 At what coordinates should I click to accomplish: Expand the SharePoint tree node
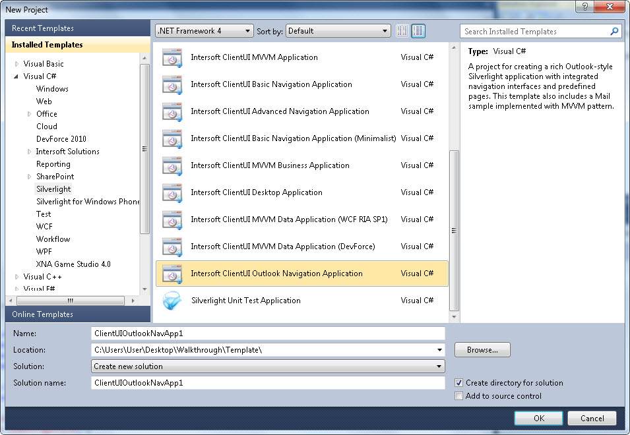29,177
